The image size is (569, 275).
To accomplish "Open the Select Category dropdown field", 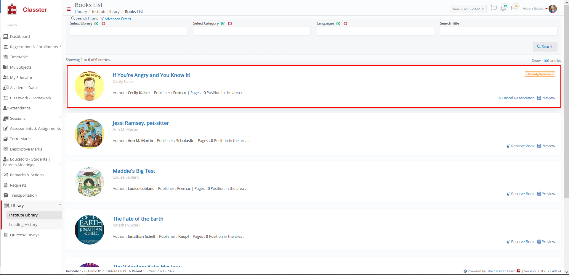I will [x=252, y=31].
